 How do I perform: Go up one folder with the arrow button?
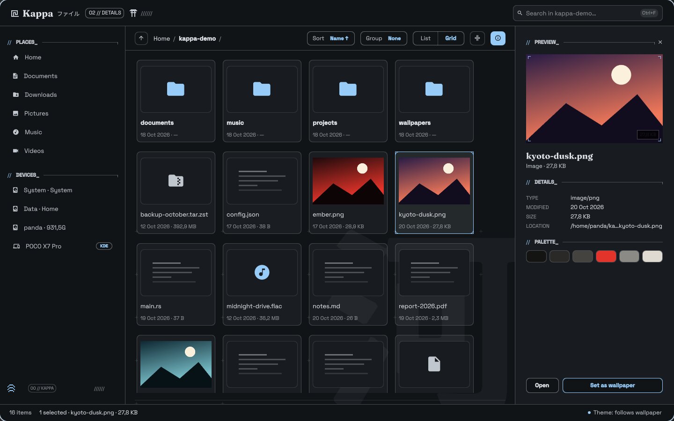point(141,38)
